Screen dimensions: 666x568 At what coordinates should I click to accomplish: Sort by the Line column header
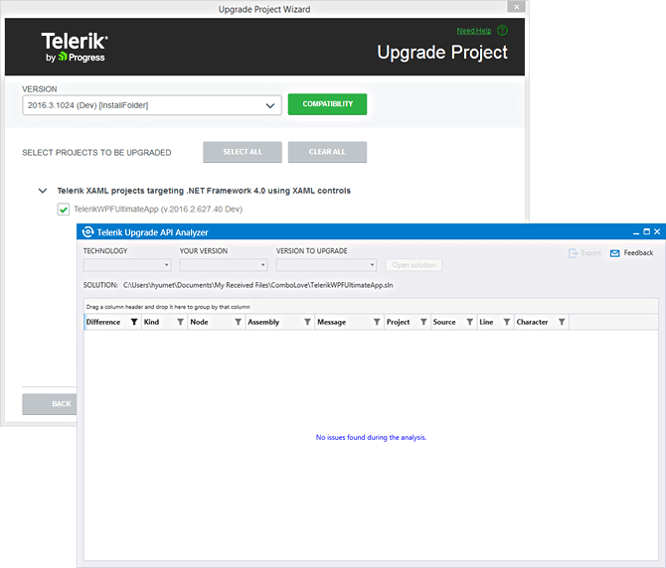click(486, 322)
